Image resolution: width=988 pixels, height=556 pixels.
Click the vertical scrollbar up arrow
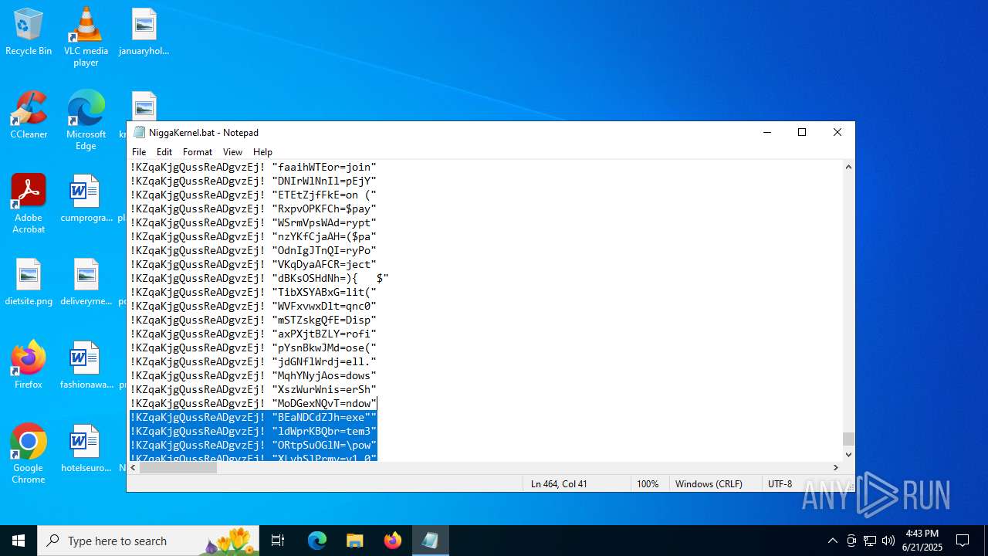[848, 167]
